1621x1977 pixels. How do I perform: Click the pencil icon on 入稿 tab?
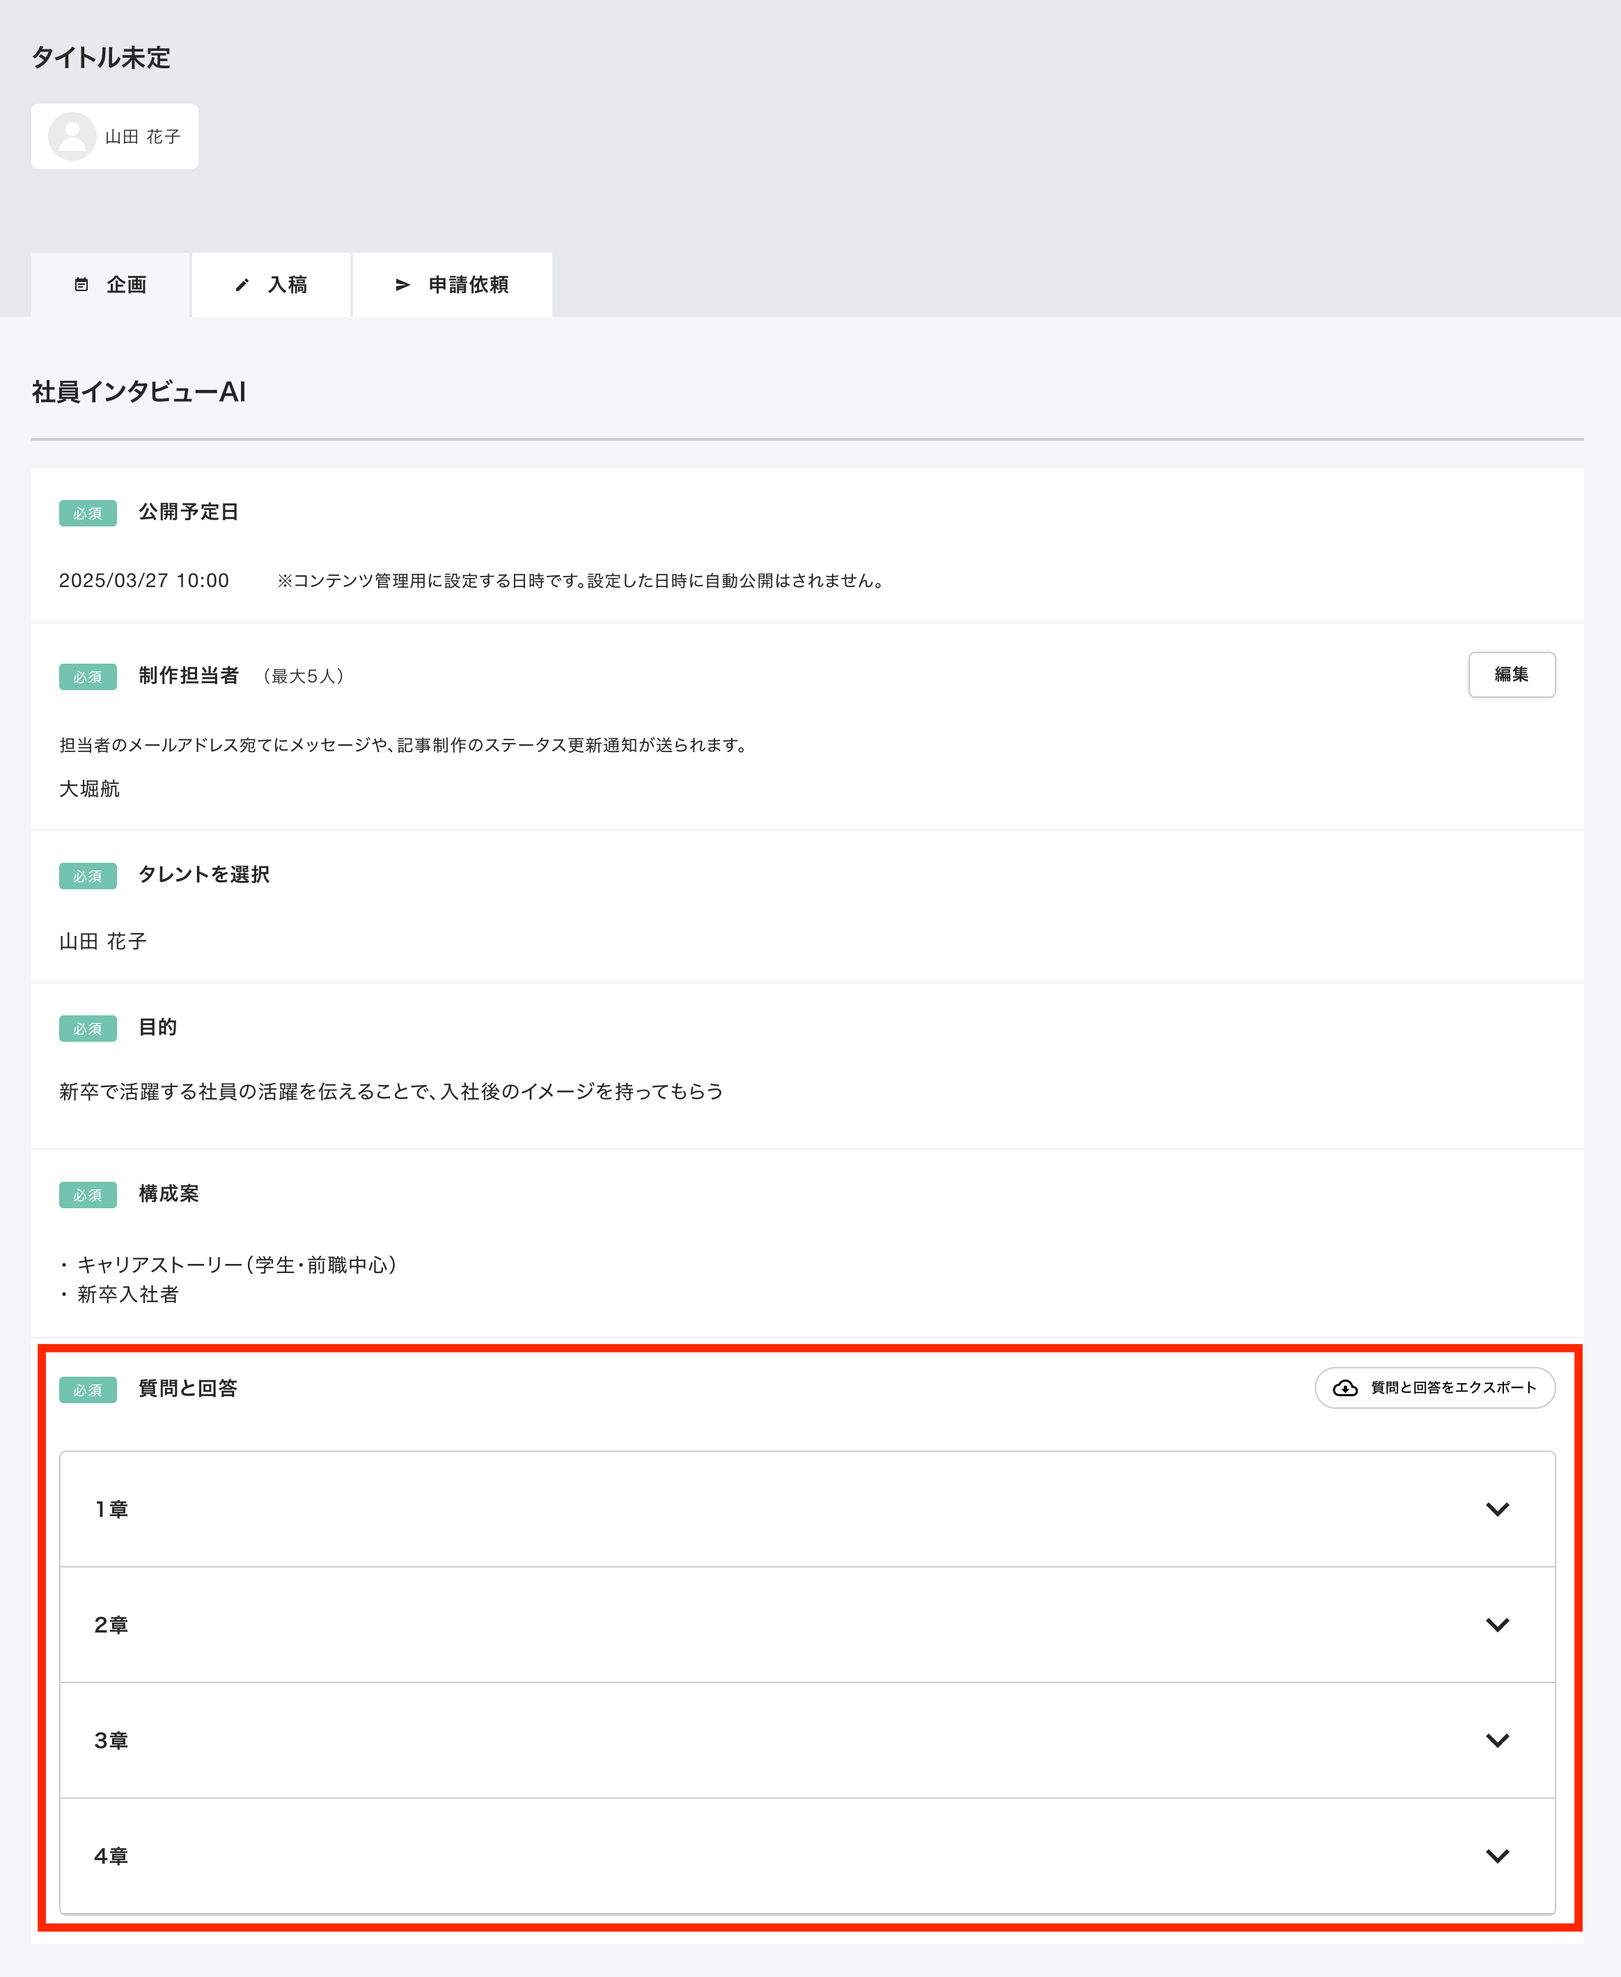coord(242,285)
